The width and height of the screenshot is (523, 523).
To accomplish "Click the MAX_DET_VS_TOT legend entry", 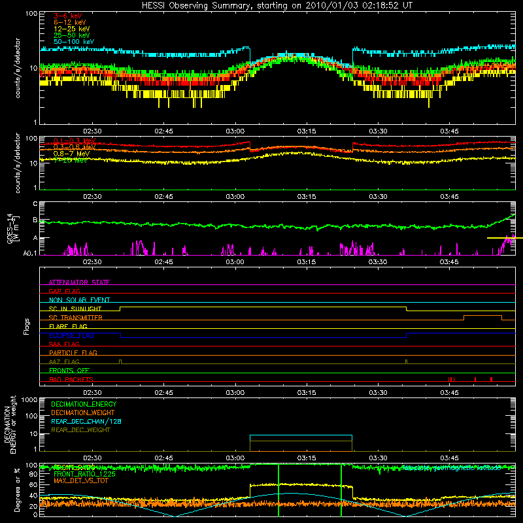I will click(80, 481).
